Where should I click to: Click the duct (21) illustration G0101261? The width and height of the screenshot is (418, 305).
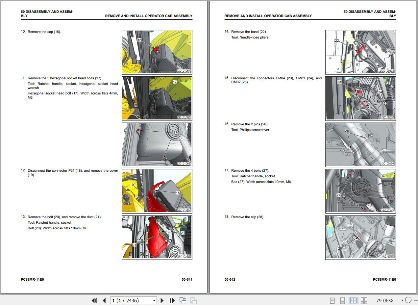[157, 237]
